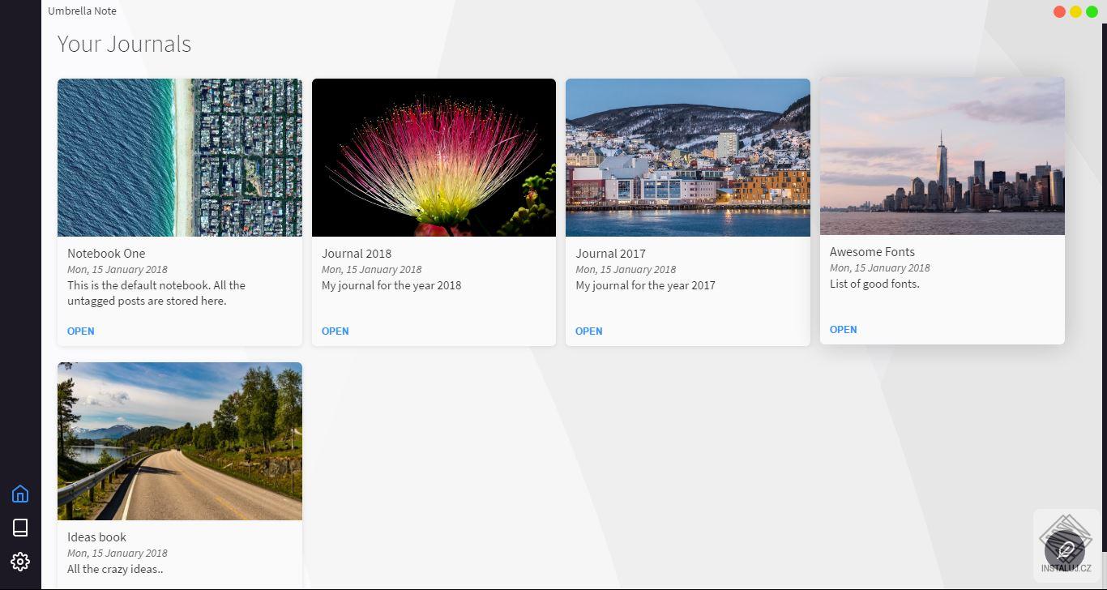1107x590 pixels.
Task: Select the Journal 2017 harbor town thumbnail
Action: click(688, 157)
